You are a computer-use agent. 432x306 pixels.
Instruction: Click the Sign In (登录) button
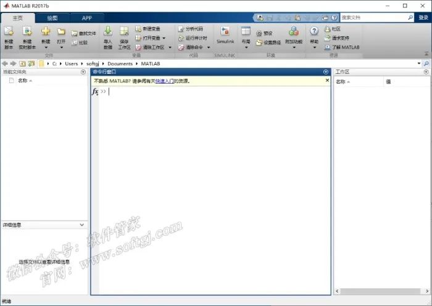(423, 17)
